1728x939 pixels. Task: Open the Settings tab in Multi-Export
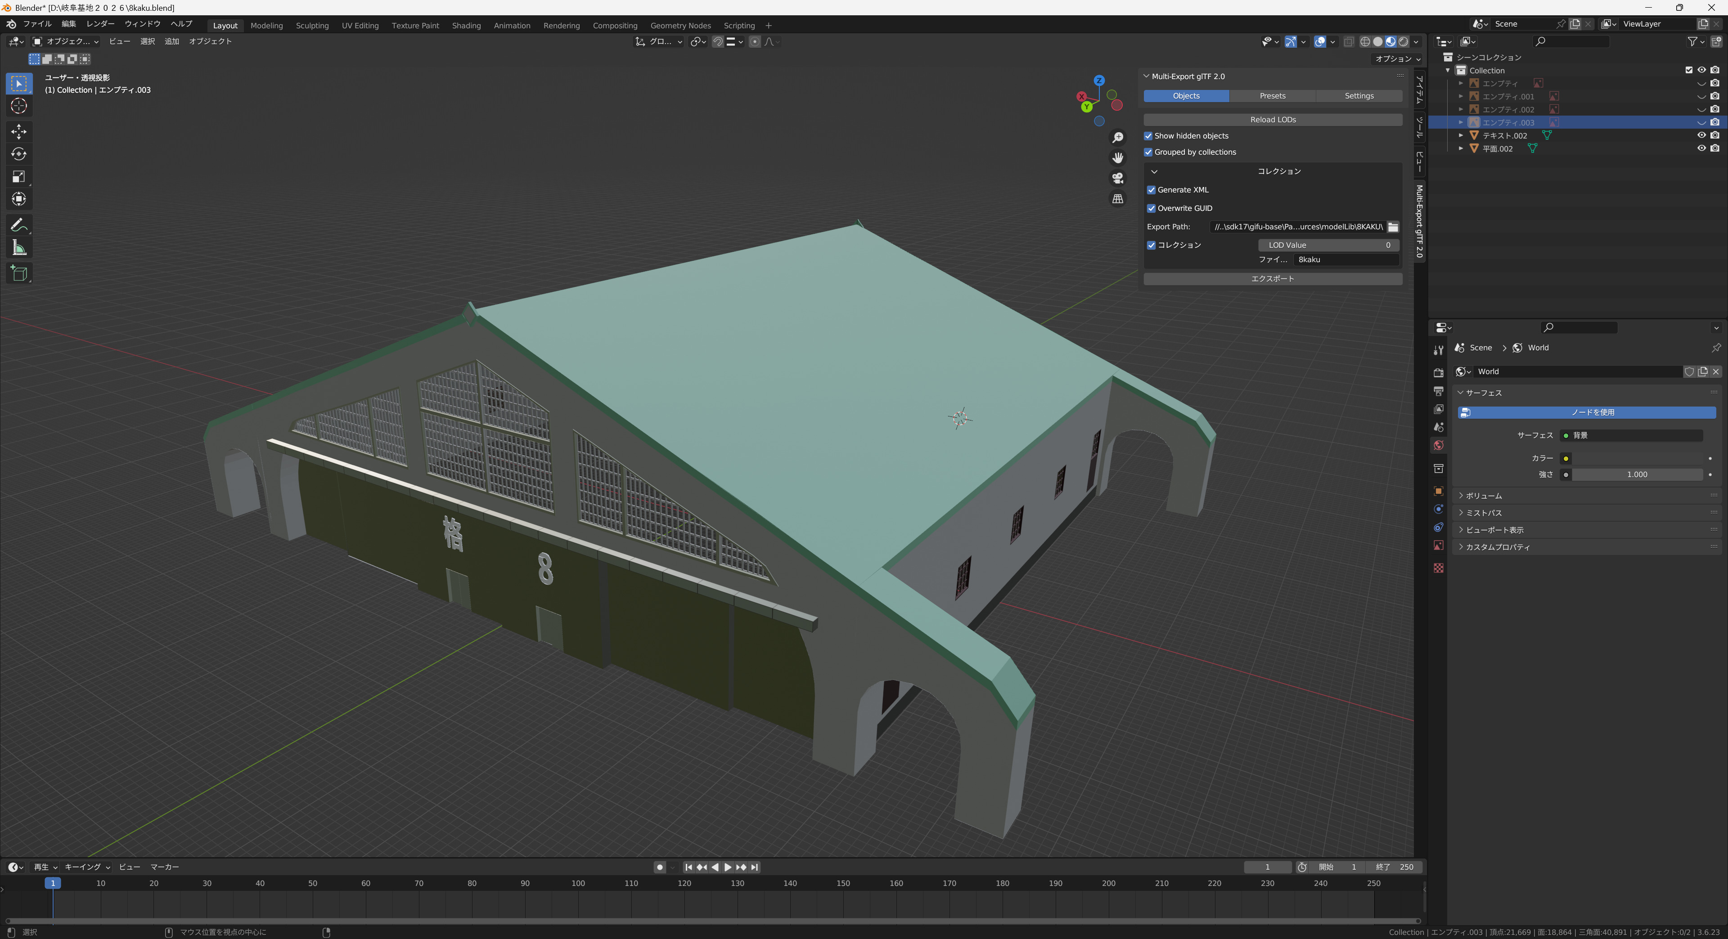(1359, 96)
